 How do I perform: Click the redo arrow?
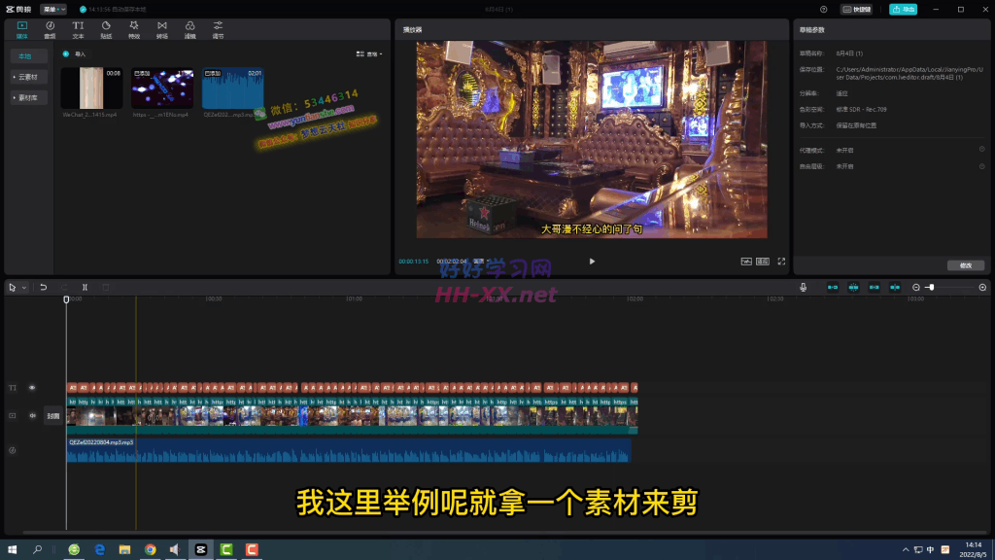pyautogui.click(x=64, y=288)
